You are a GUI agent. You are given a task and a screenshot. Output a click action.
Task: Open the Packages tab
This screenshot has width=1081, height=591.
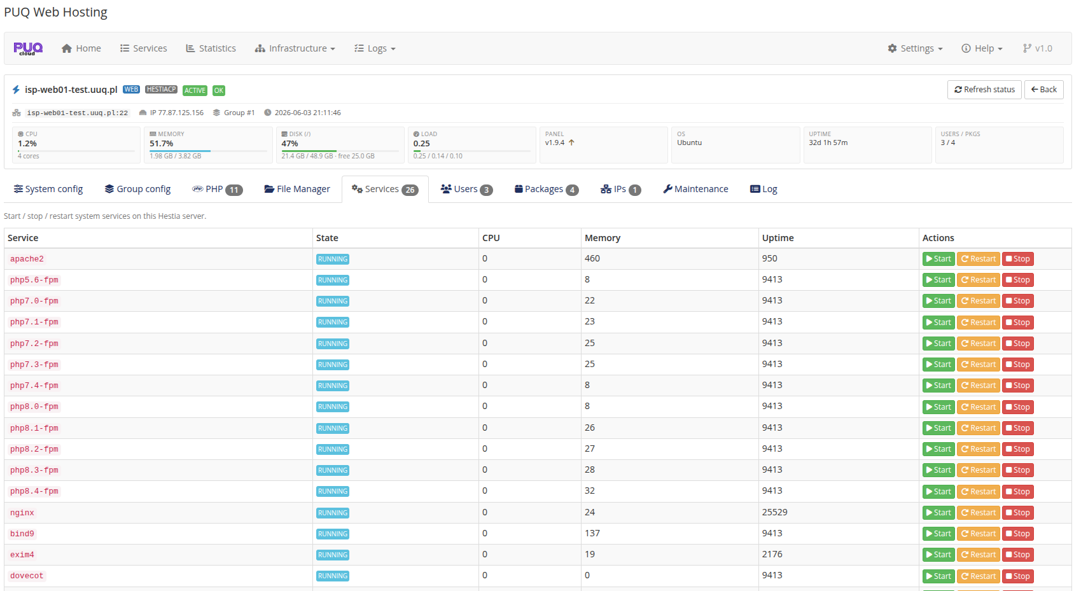pyautogui.click(x=547, y=189)
